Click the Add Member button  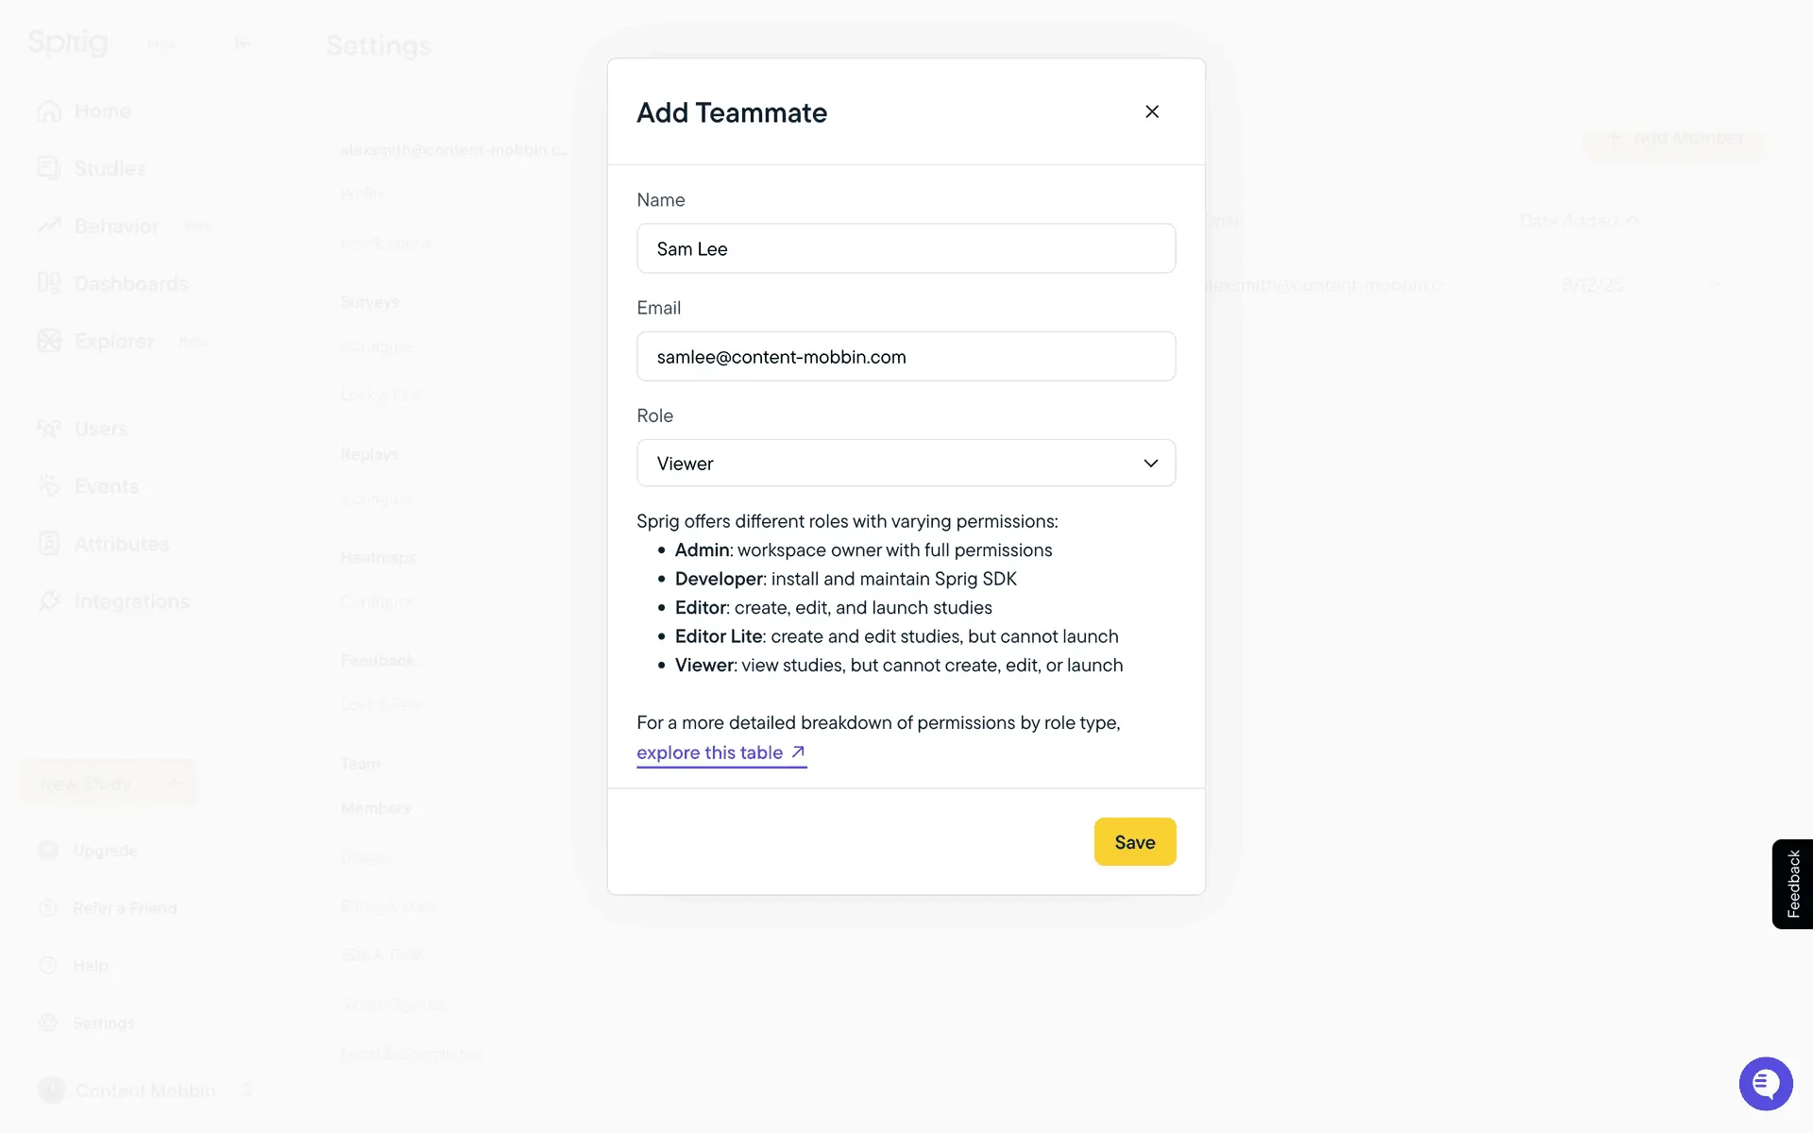point(1674,139)
